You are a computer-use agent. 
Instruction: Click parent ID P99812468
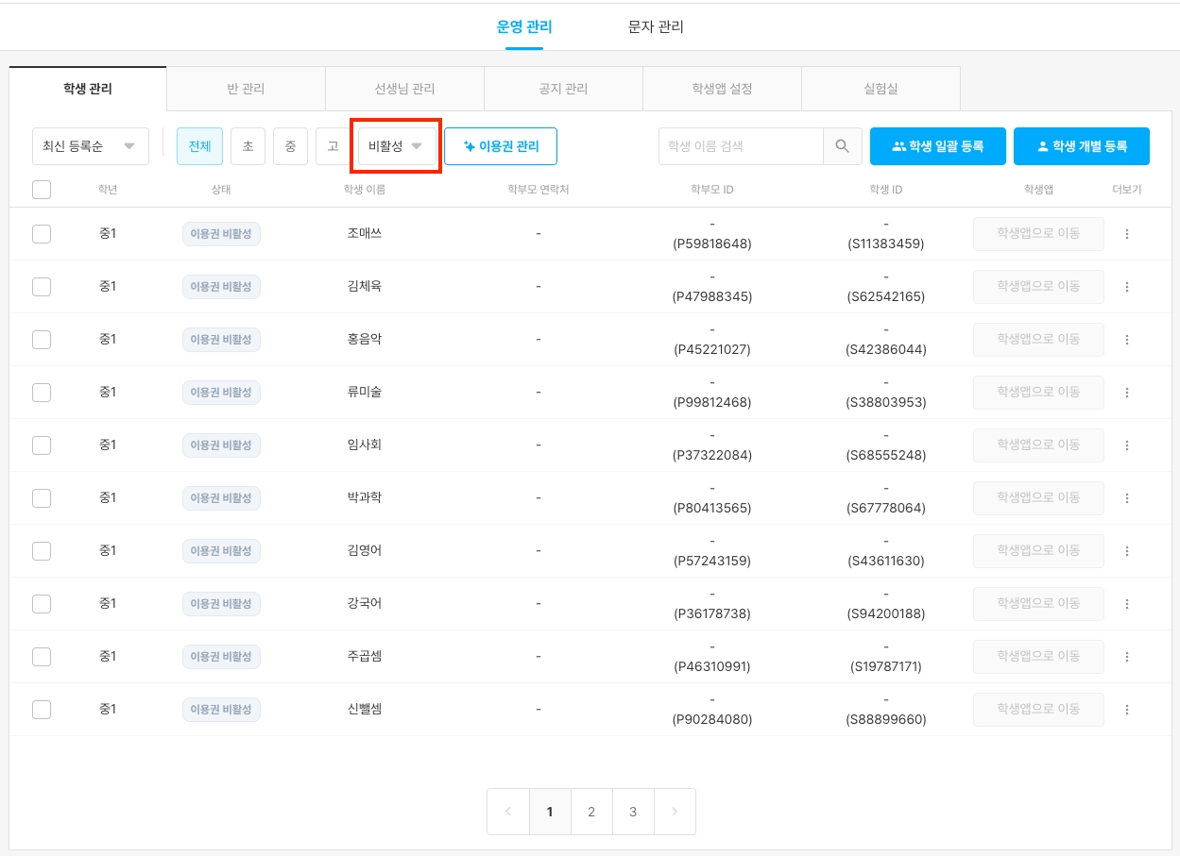[x=712, y=402]
